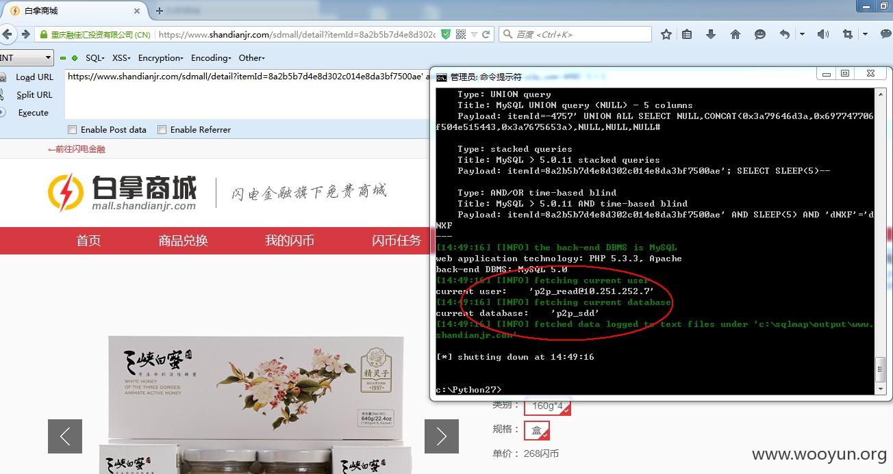
Task: Enable the Referrer checkbox
Action: (162, 130)
